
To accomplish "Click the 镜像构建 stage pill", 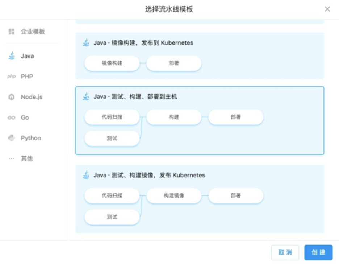I will [112, 63].
